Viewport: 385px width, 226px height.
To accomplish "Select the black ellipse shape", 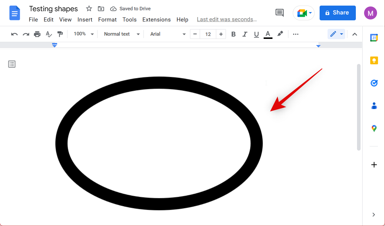I will 159,143.
